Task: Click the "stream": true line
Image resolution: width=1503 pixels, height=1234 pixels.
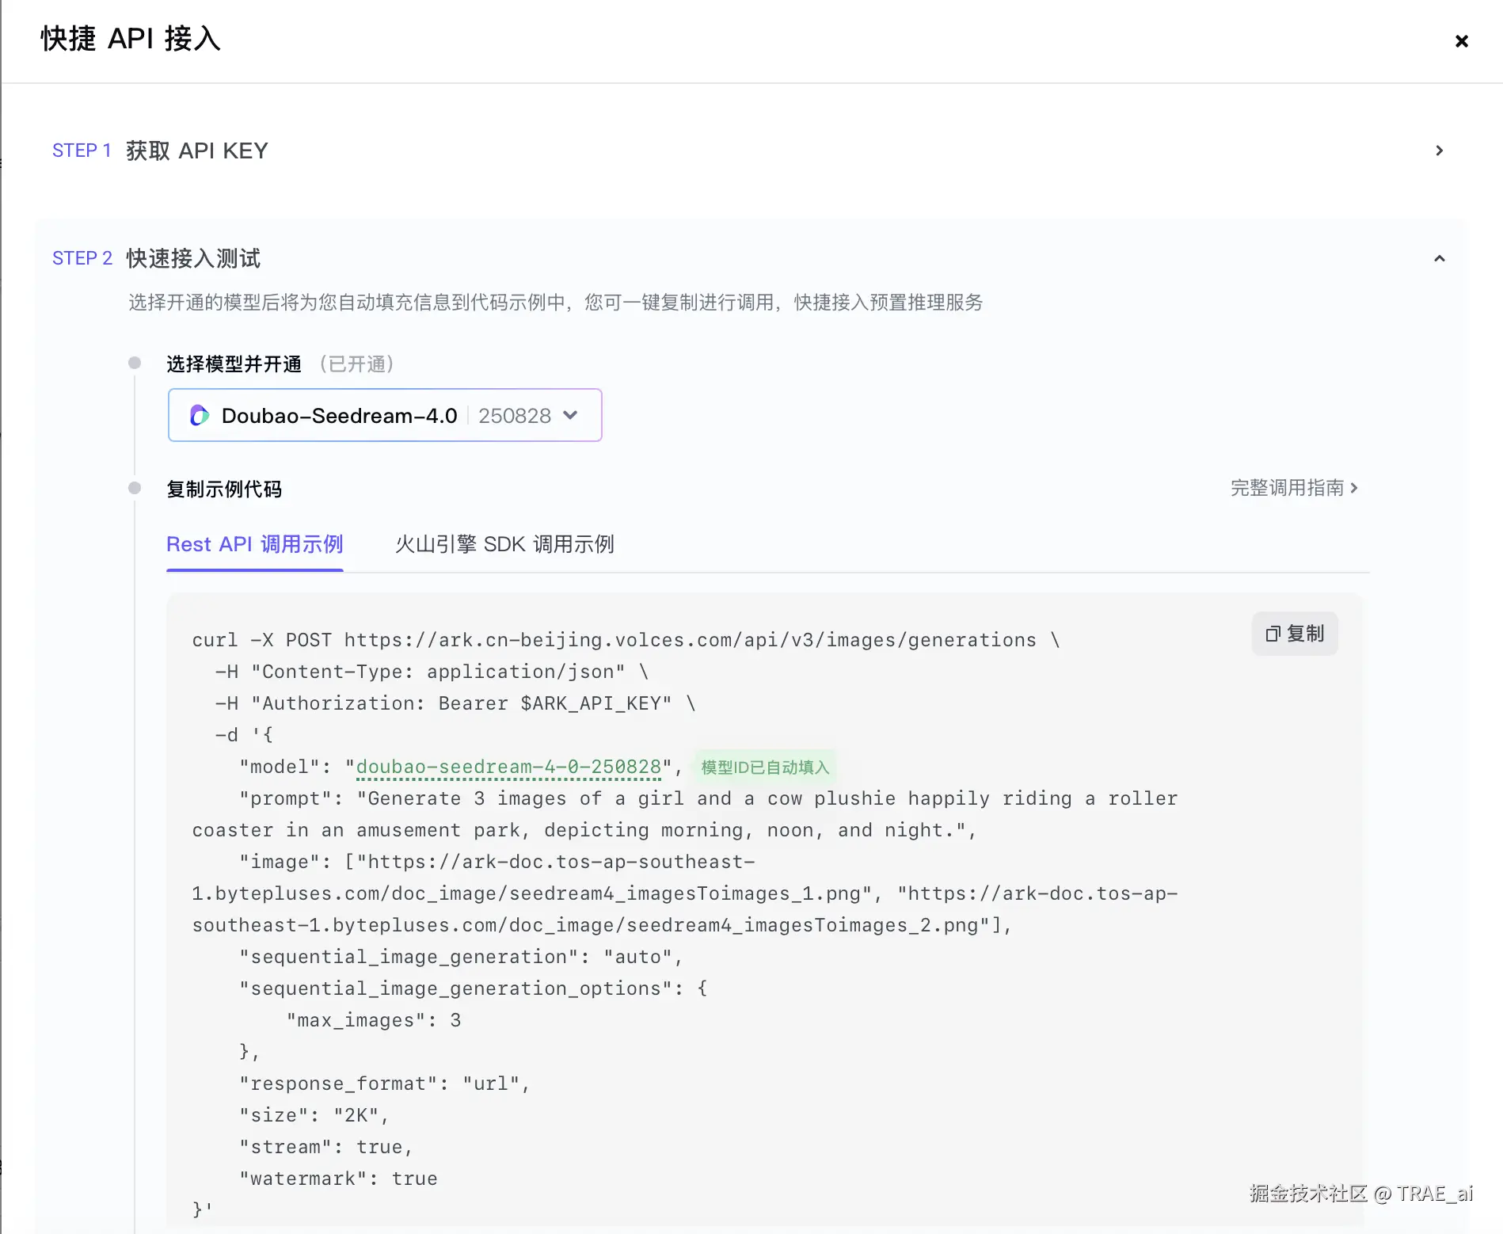Action: tap(325, 1147)
